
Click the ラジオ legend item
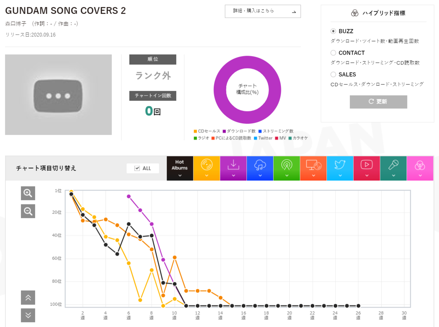click(201, 138)
